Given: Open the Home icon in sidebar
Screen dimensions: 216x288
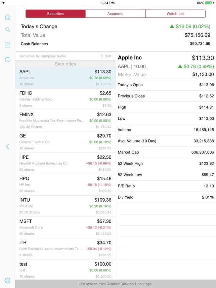Looking at the screenshot, I should 7,17.
